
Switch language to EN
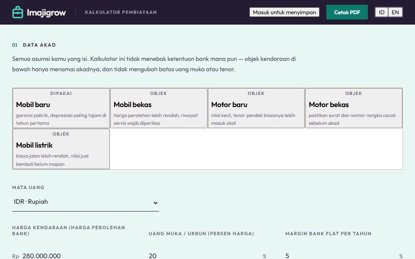395,12
